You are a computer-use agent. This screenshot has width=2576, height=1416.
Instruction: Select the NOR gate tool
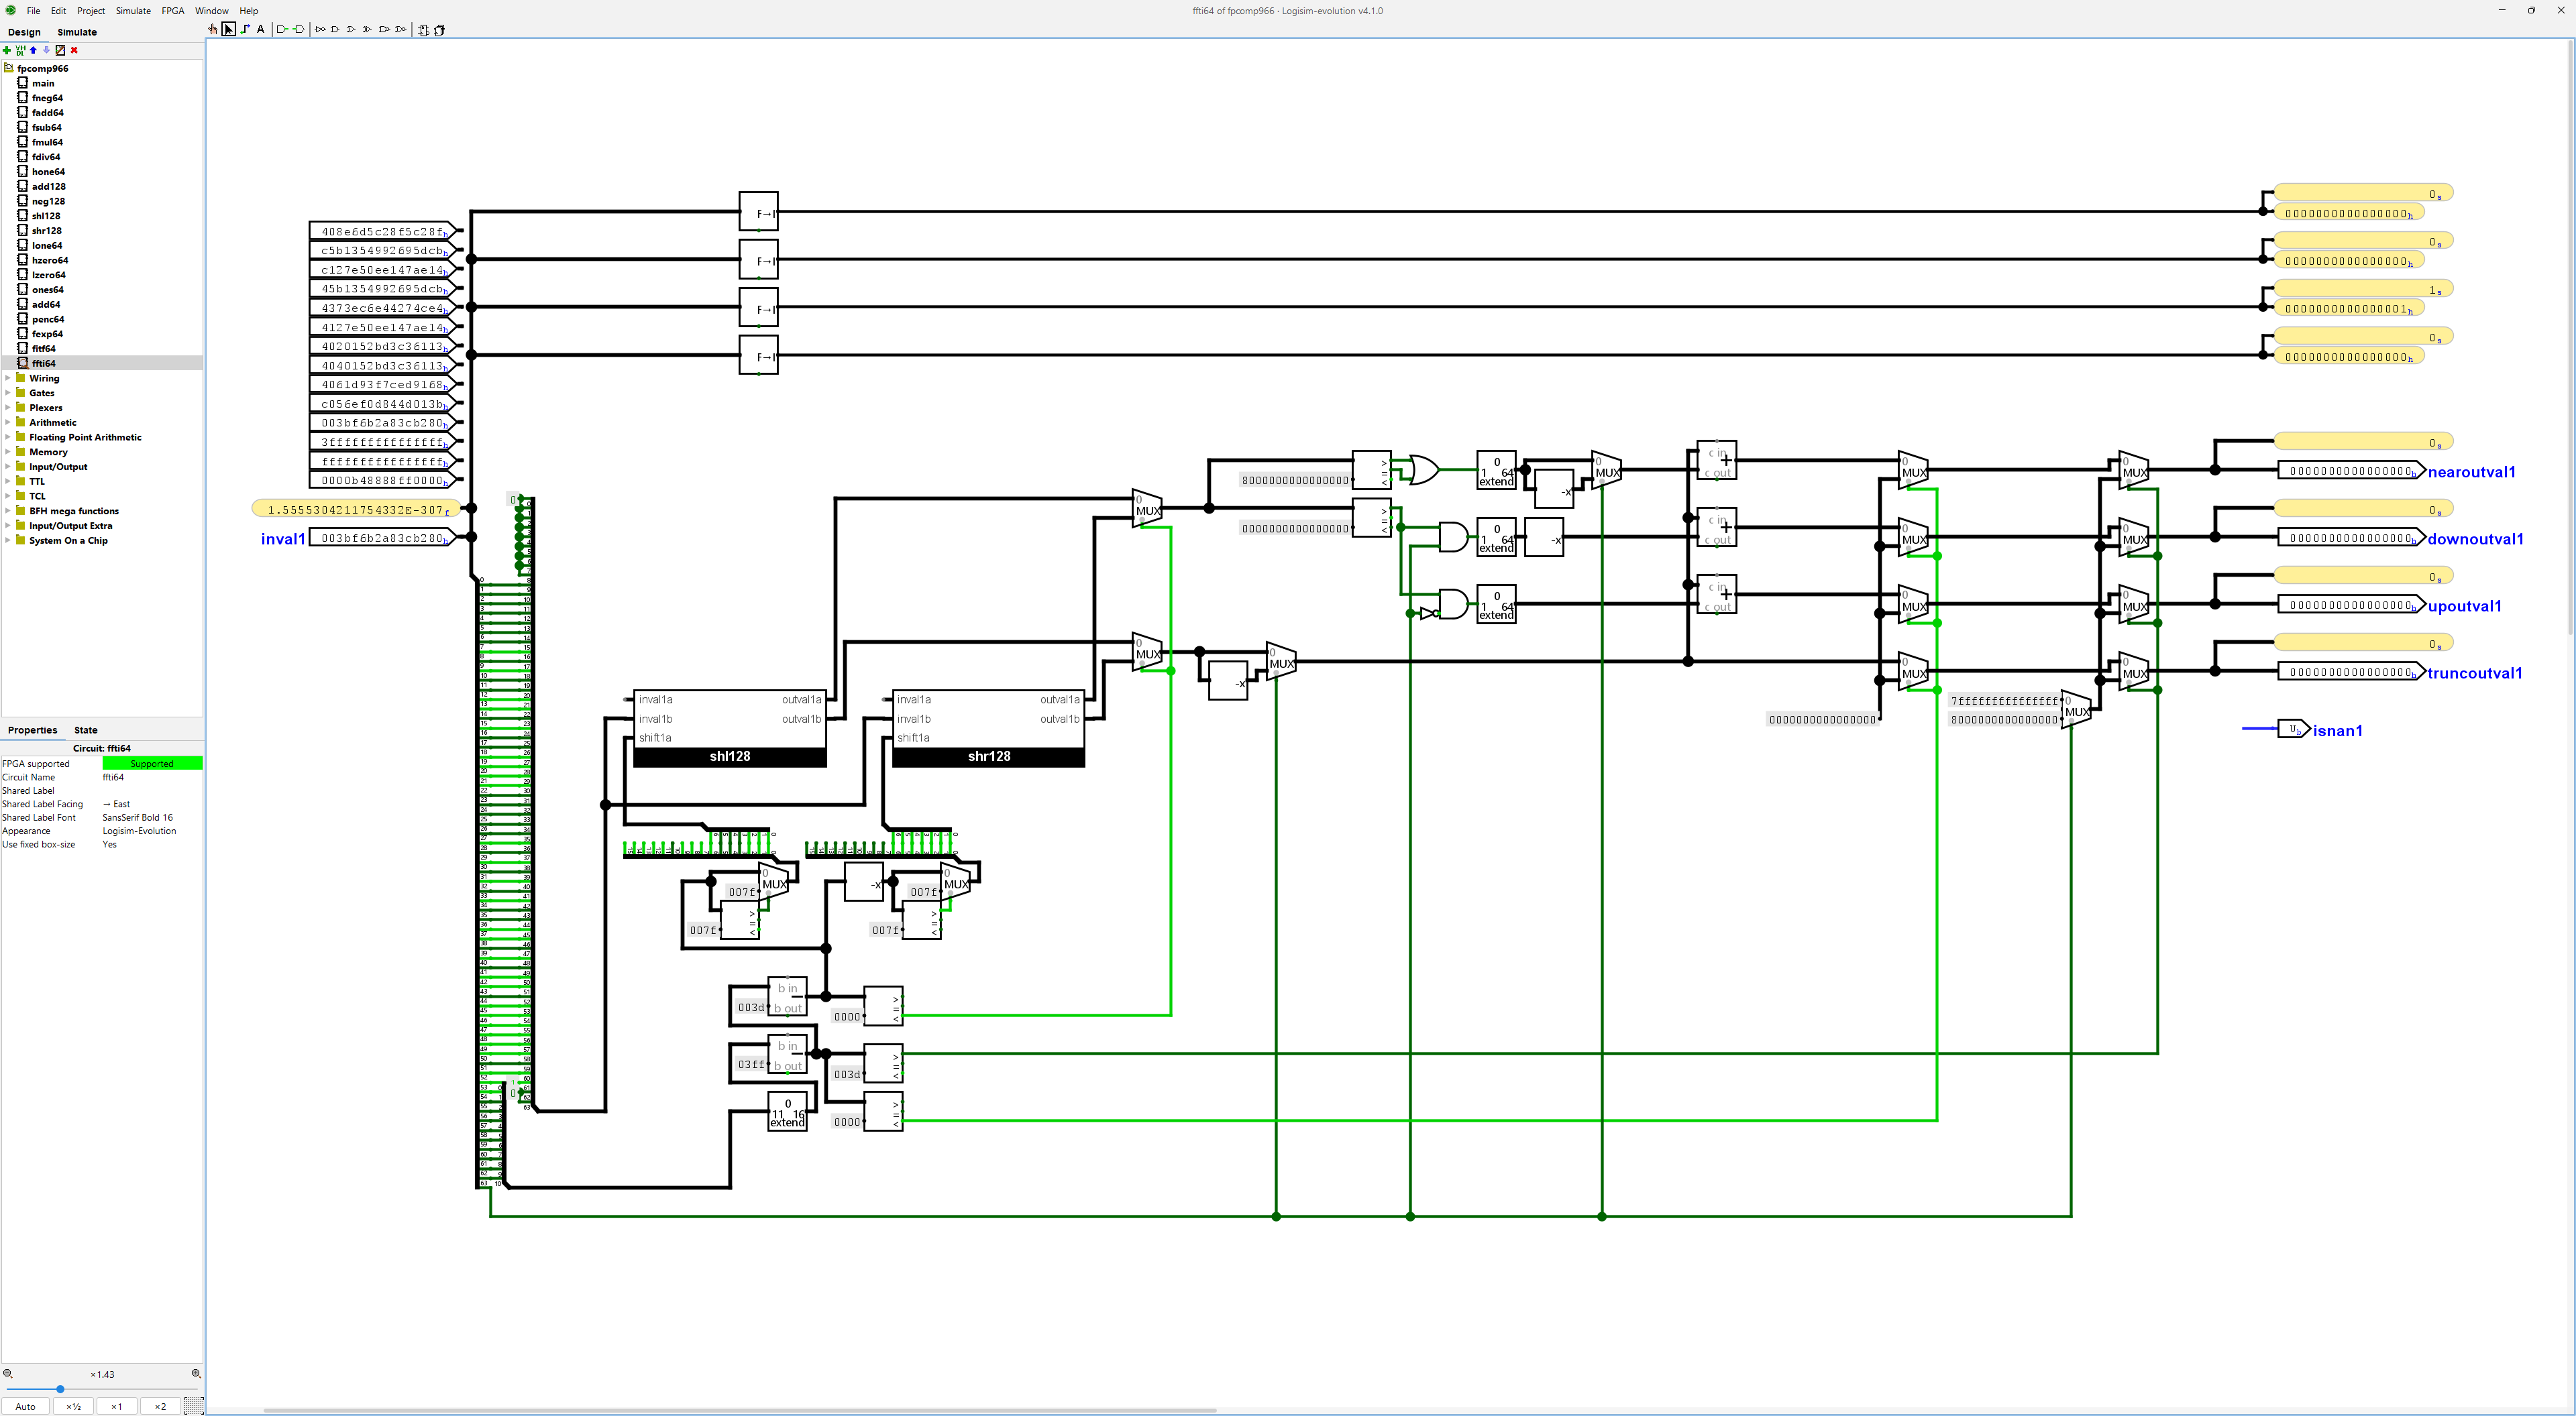pyautogui.click(x=401, y=29)
